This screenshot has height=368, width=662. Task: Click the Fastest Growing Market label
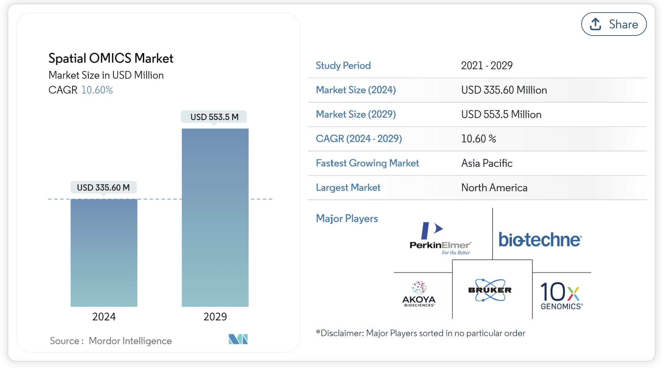pyautogui.click(x=367, y=163)
